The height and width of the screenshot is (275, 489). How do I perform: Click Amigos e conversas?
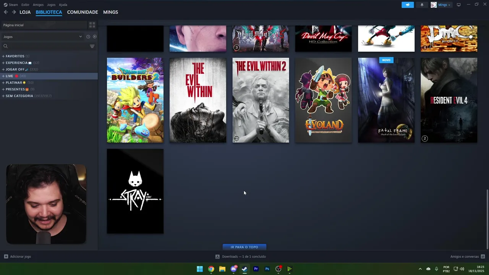click(465, 257)
